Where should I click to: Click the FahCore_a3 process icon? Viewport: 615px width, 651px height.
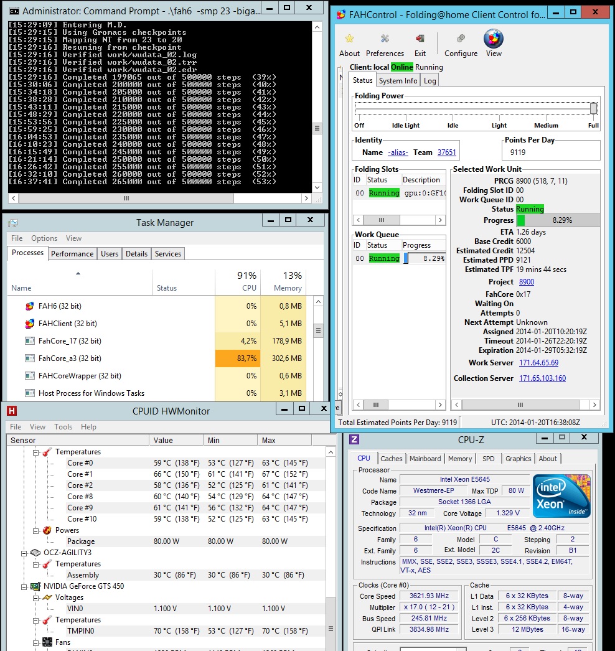click(29, 358)
